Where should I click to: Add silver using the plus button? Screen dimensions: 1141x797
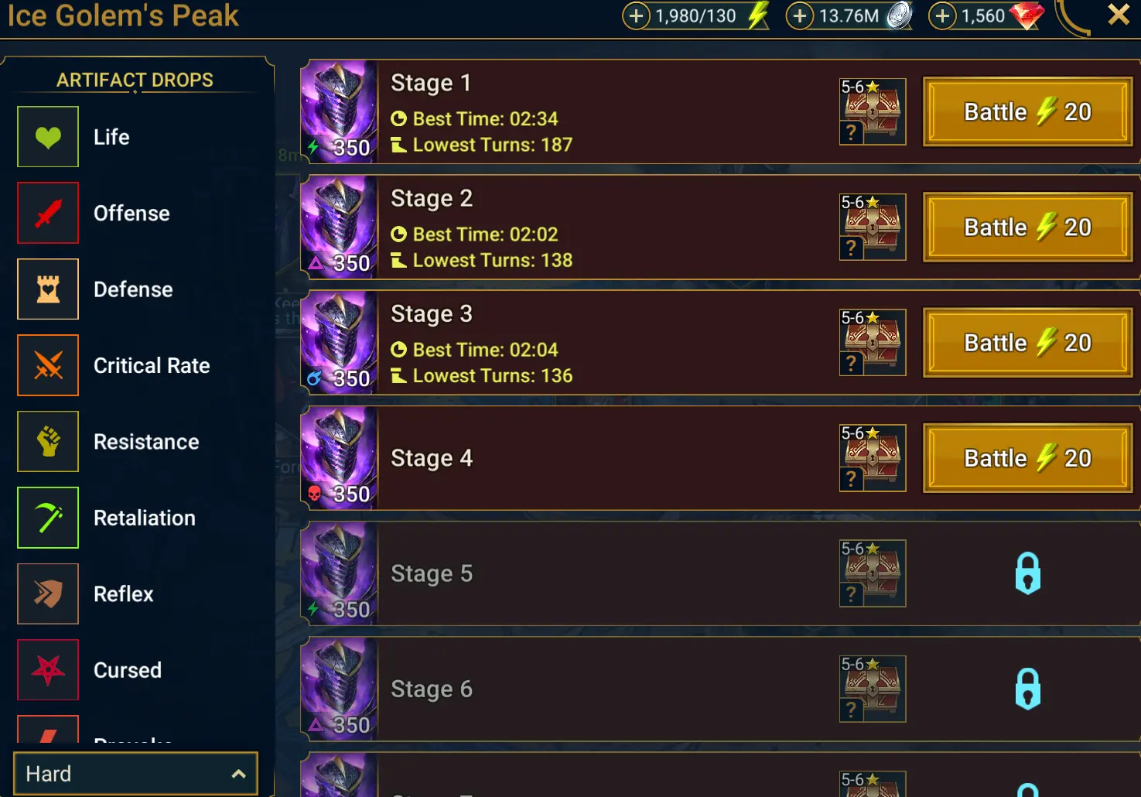pyautogui.click(x=800, y=15)
